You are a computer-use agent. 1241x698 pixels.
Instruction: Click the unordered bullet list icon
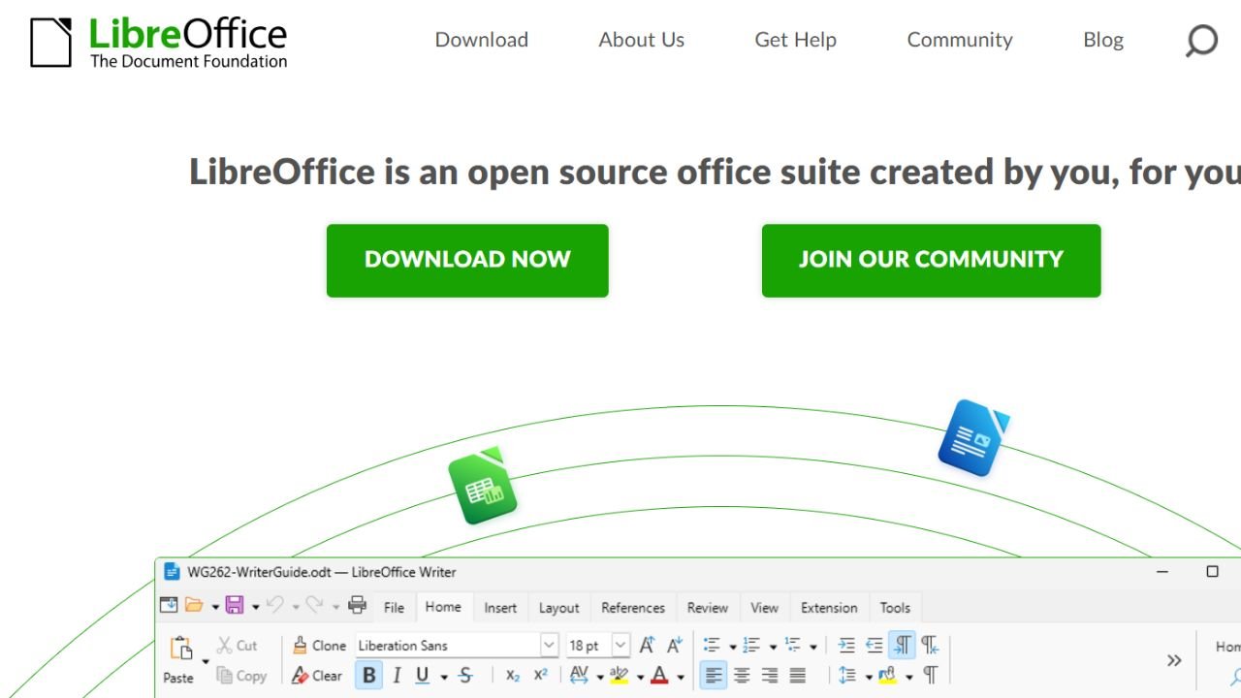[x=712, y=645]
